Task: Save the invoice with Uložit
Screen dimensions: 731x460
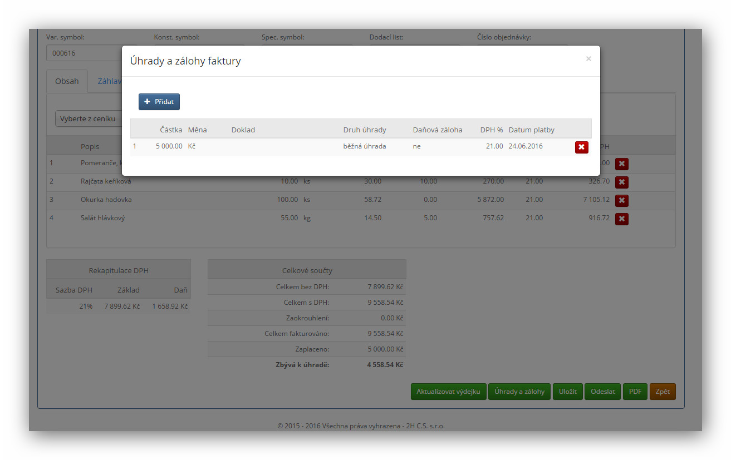Action: 567,392
